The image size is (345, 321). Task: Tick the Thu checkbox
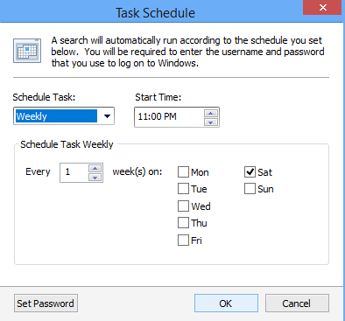(x=183, y=223)
